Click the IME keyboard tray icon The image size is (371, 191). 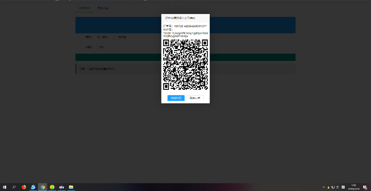(343, 187)
